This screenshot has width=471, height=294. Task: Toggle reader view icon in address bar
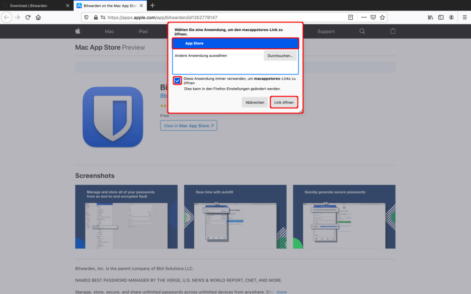[x=350, y=17]
